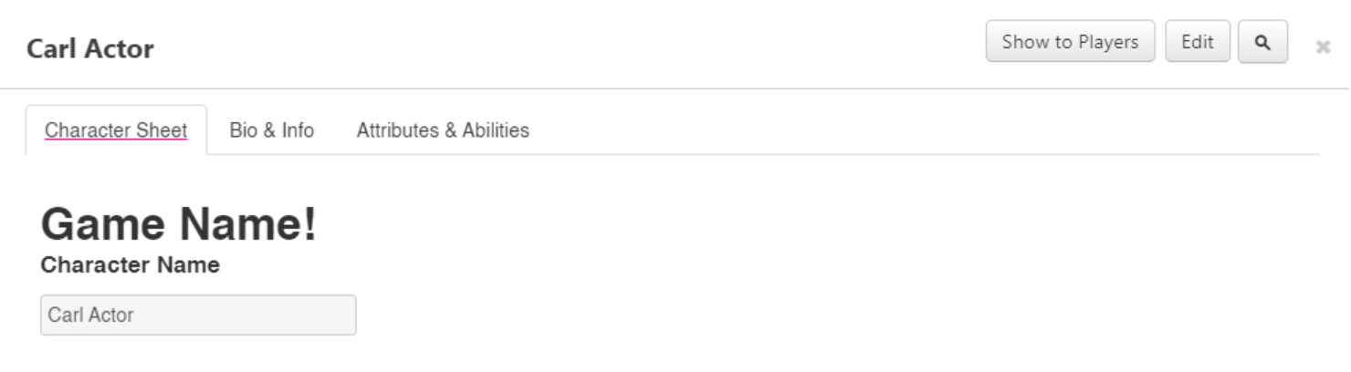1351x372 pixels.
Task: Select the Attributes & Abilities tab
Action: pyautogui.click(x=443, y=130)
